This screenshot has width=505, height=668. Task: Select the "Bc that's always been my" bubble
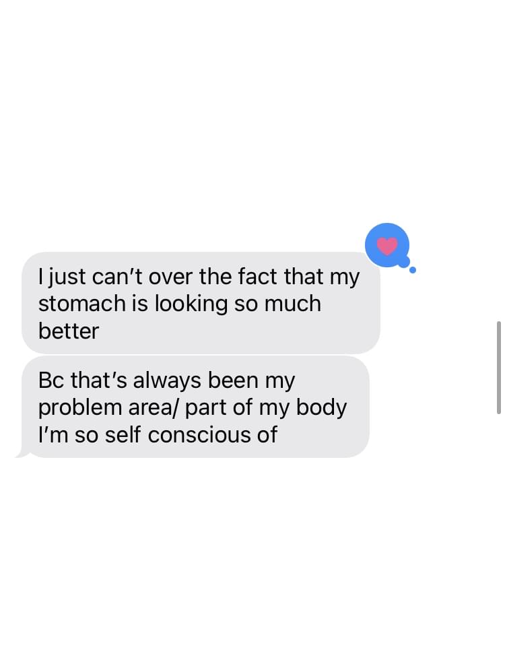(x=196, y=407)
